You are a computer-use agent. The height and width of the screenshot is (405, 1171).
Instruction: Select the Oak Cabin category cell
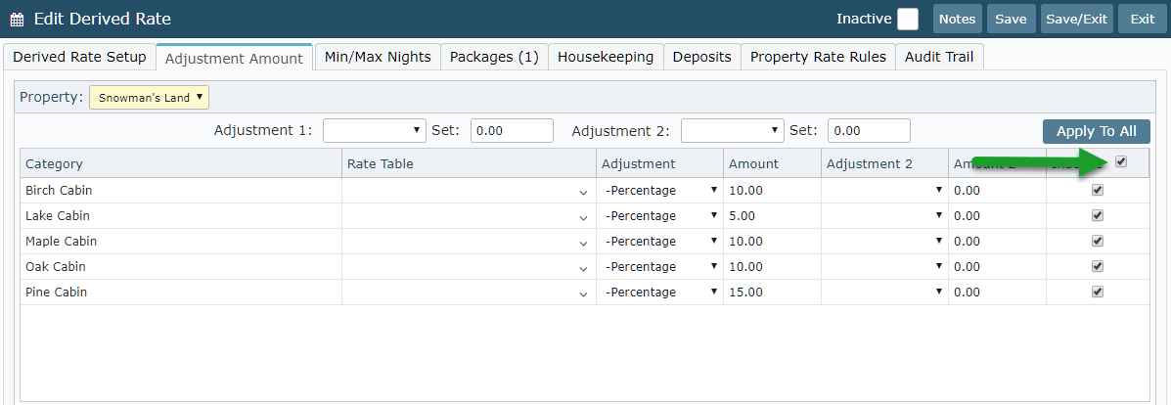pyautogui.click(x=181, y=267)
